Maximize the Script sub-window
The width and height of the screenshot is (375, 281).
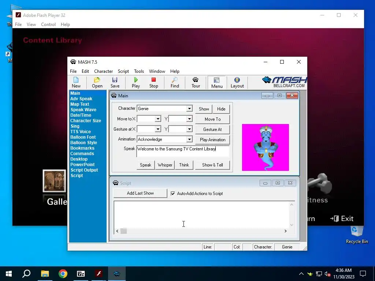278,183
